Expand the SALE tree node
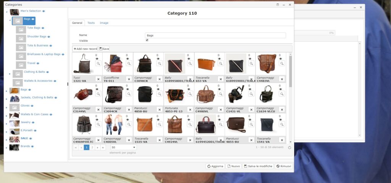The image size is (391, 183). [x=7, y=140]
